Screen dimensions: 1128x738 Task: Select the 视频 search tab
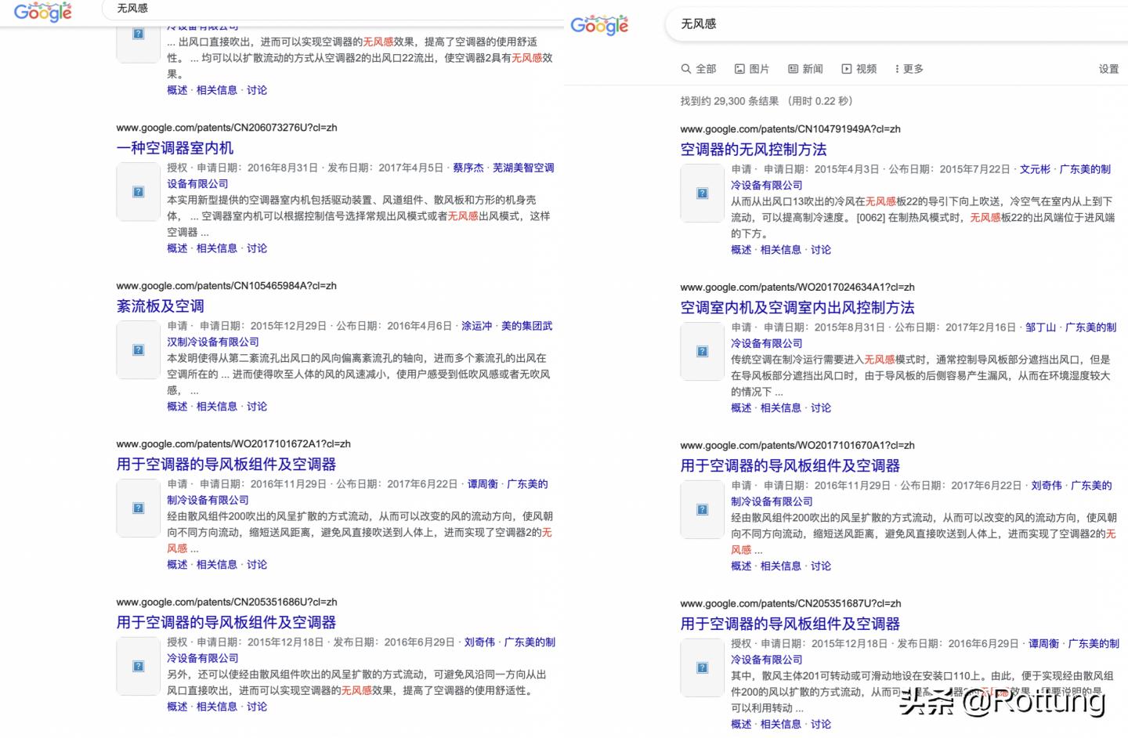click(x=866, y=69)
